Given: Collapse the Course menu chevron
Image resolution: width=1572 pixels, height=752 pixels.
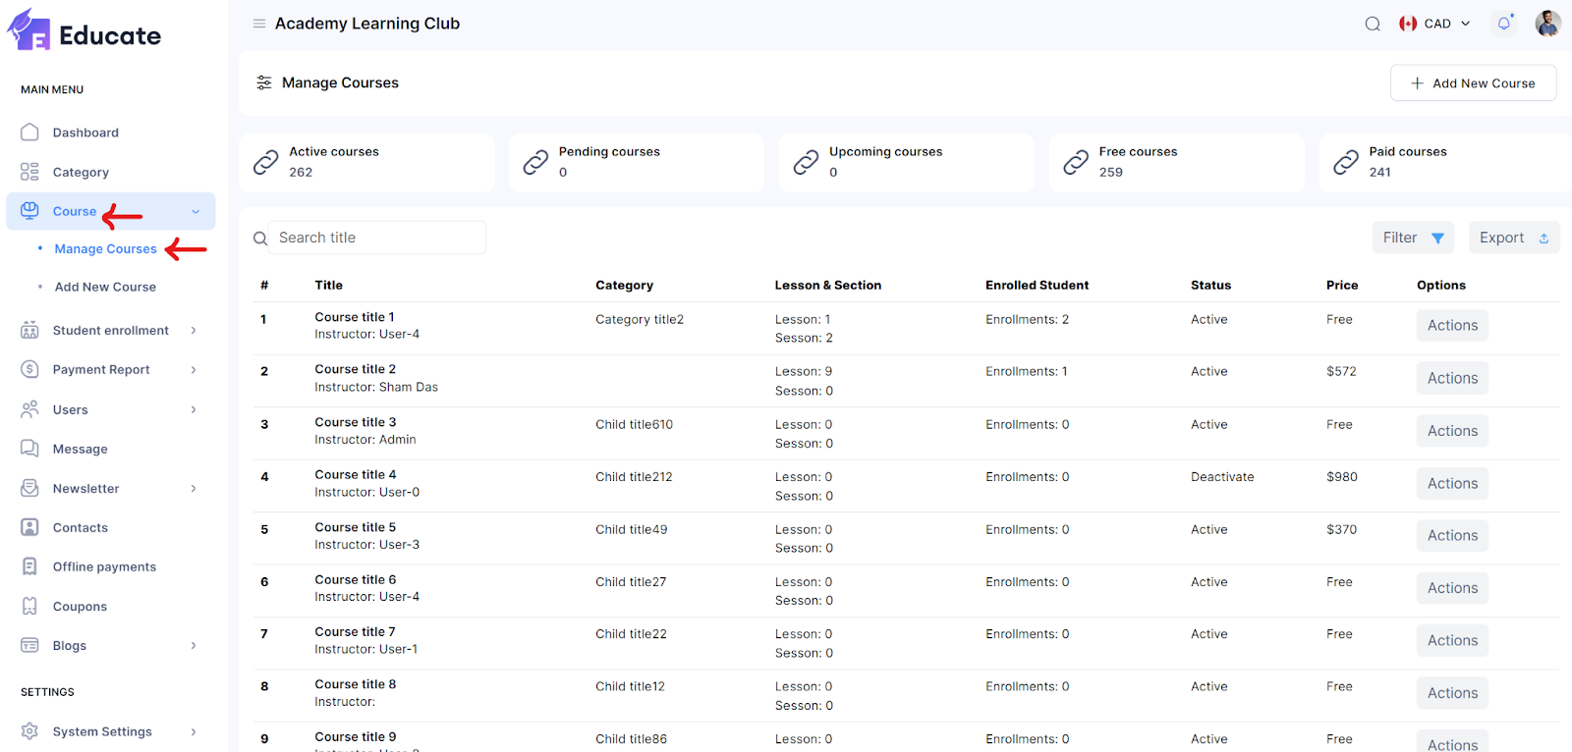Looking at the screenshot, I should pos(196,212).
